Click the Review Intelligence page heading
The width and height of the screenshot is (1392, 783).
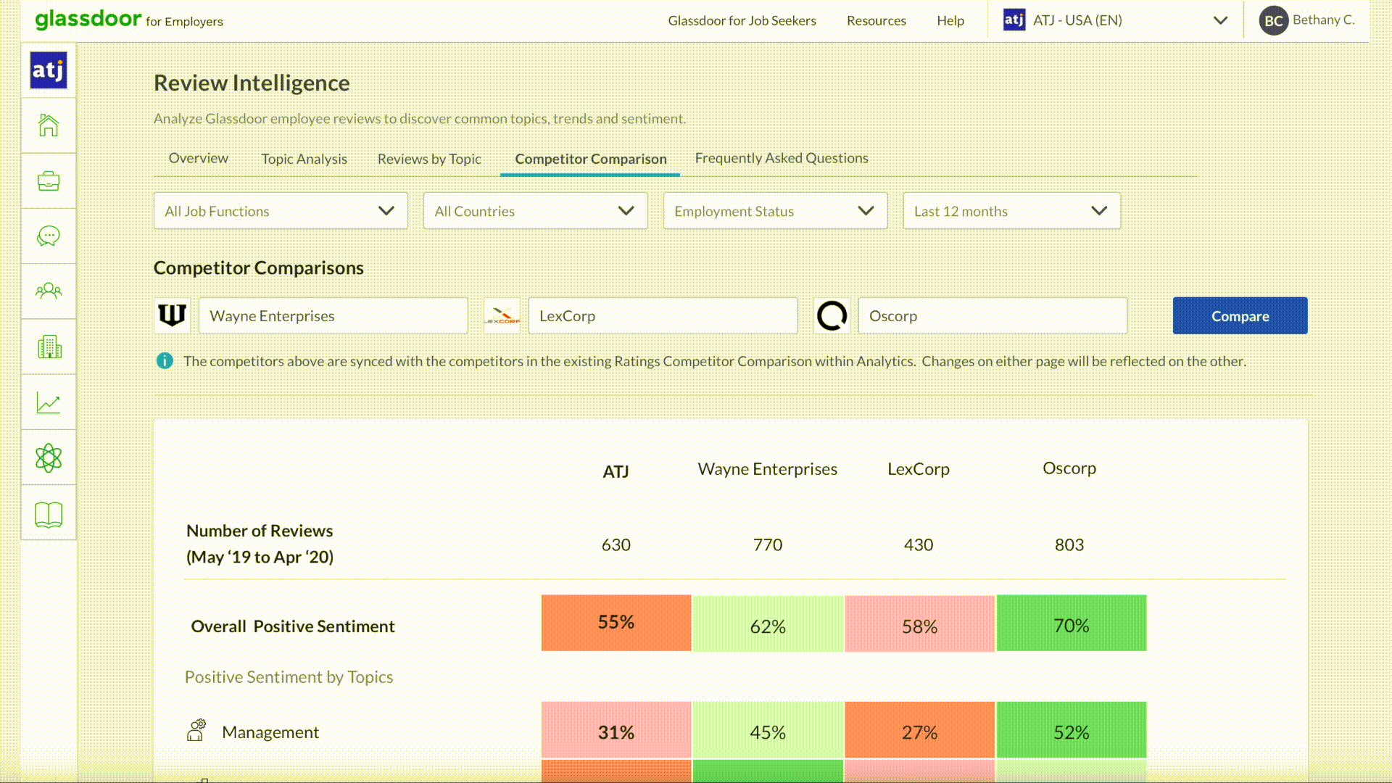pyautogui.click(x=252, y=83)
